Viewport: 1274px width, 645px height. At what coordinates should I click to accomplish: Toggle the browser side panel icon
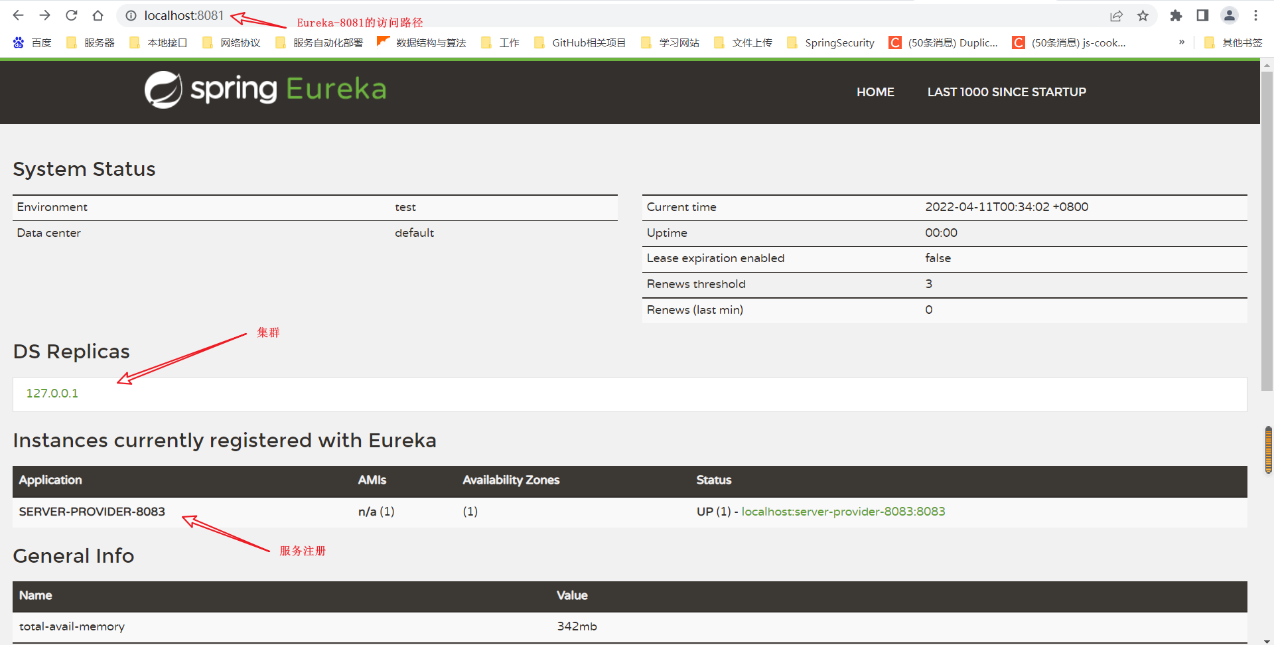(x=1202, y=15)
